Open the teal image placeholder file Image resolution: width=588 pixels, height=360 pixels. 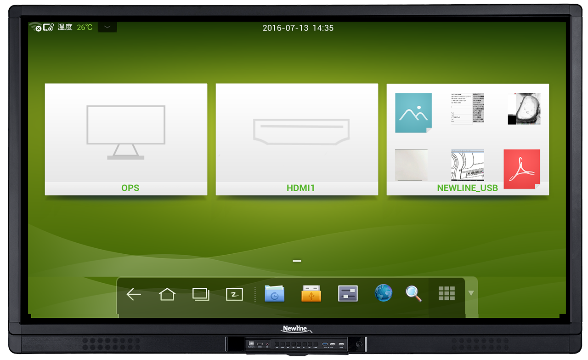[x=413, y=113]
